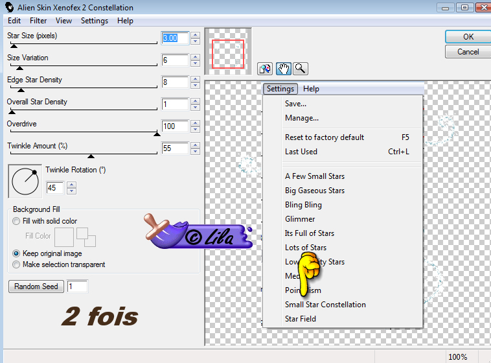Open the top Help menu
Screen dimensions: 491x363
[x=125, y=21]
